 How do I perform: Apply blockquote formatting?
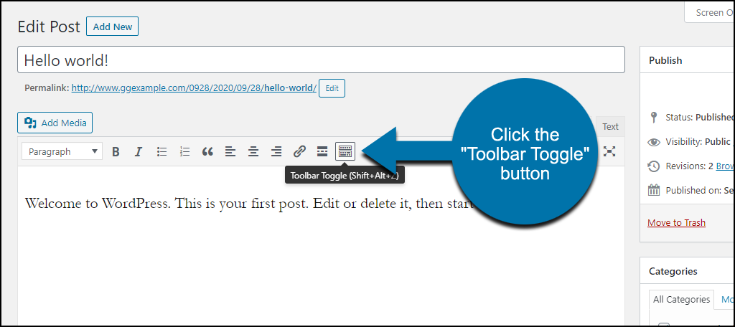coord(207,152)
